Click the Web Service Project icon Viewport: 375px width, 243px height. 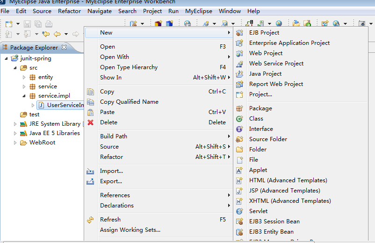(239, 64)
